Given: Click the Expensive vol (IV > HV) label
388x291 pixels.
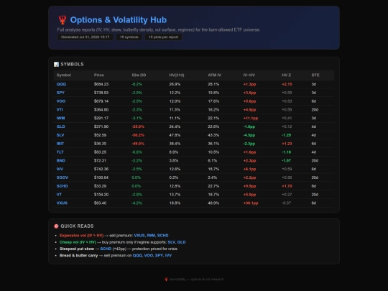Looking at the screenshot, I should [x=81, y=236].
